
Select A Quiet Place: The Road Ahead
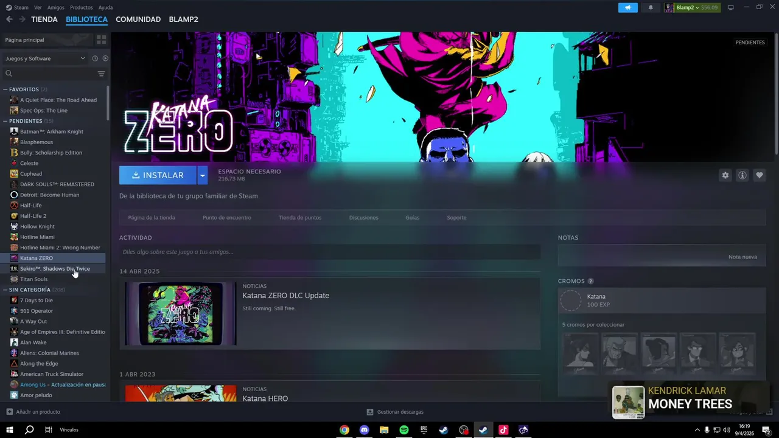click(x=58, y=100)
